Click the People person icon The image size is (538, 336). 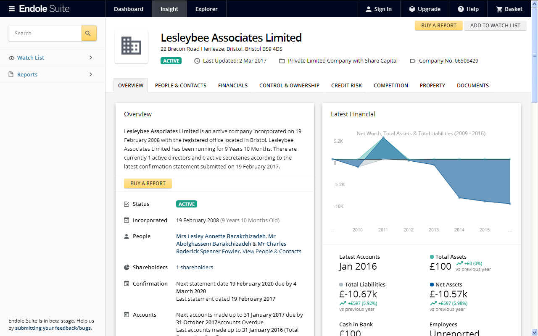127,236
